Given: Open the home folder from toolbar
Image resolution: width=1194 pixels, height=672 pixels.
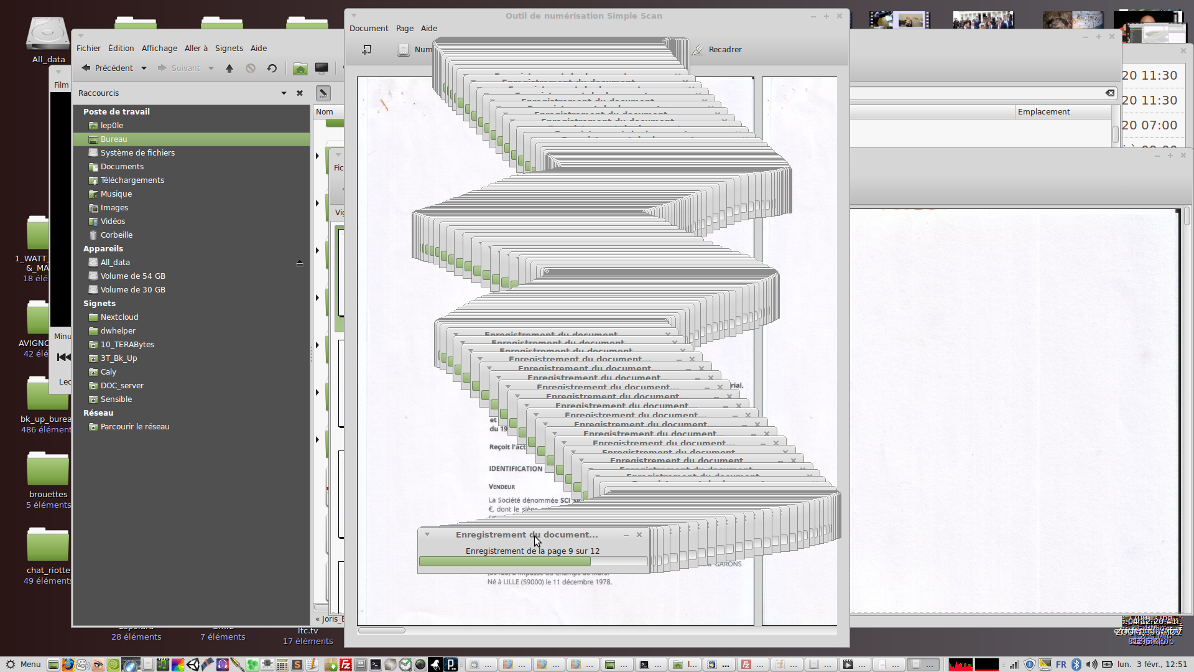Looking at the screenshot, I should (x=300, y=68).
